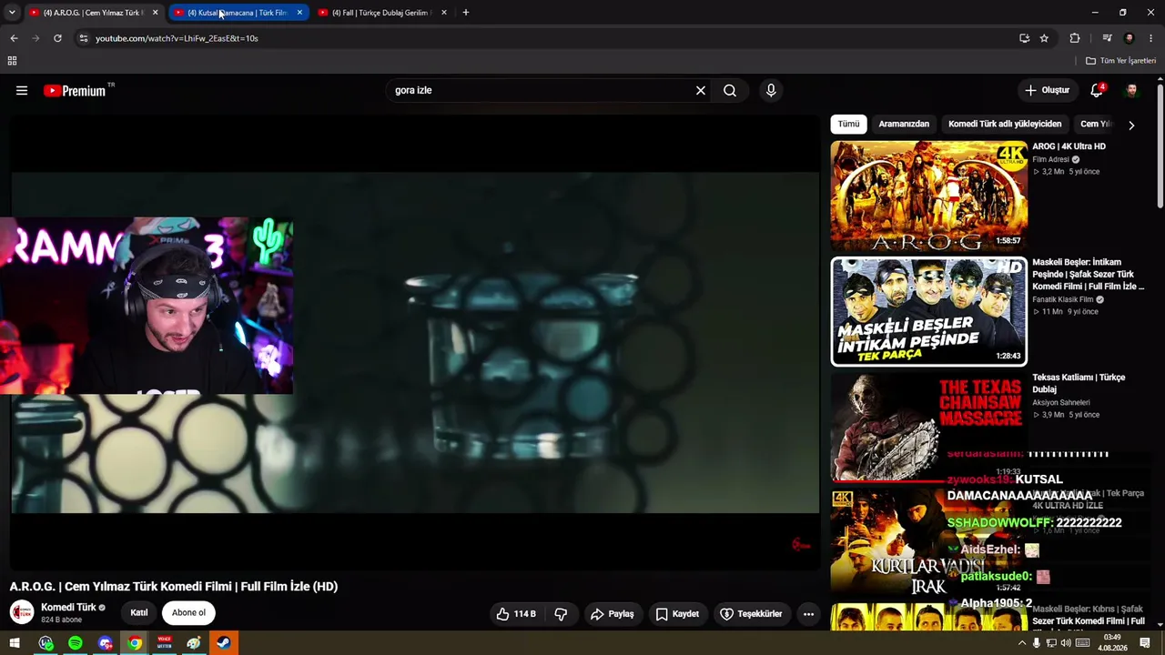This screenshot has width=1165, height=655.
Task: Submit search with magnifier icon
Action: (730, 90)
